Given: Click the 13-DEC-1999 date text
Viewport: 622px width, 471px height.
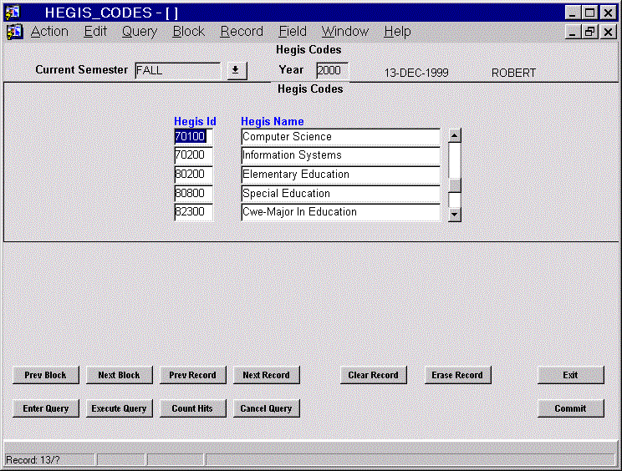Looking at the screenshot, I should [x=416, y=73].
